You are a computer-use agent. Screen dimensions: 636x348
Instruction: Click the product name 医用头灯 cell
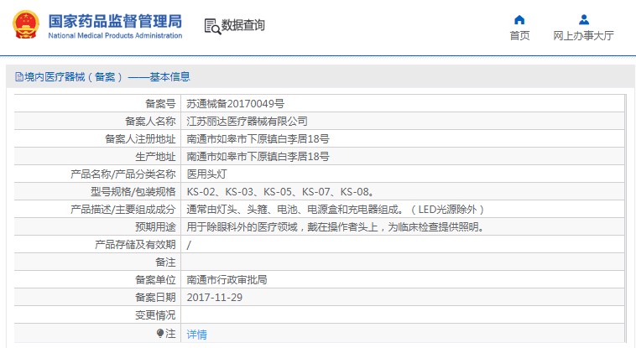pyautogui.click(x=208, y=174)
